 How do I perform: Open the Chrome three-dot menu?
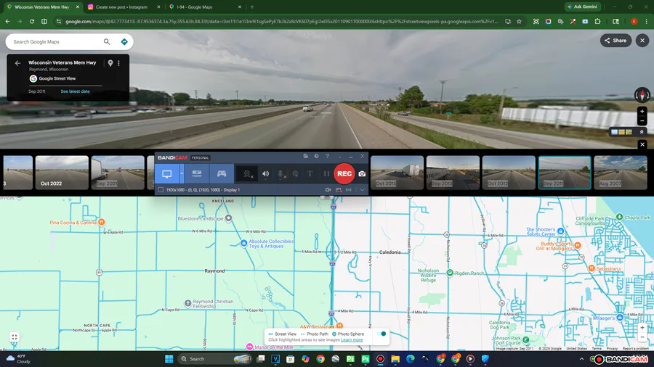pyautogui.click(x=647, y=21)
